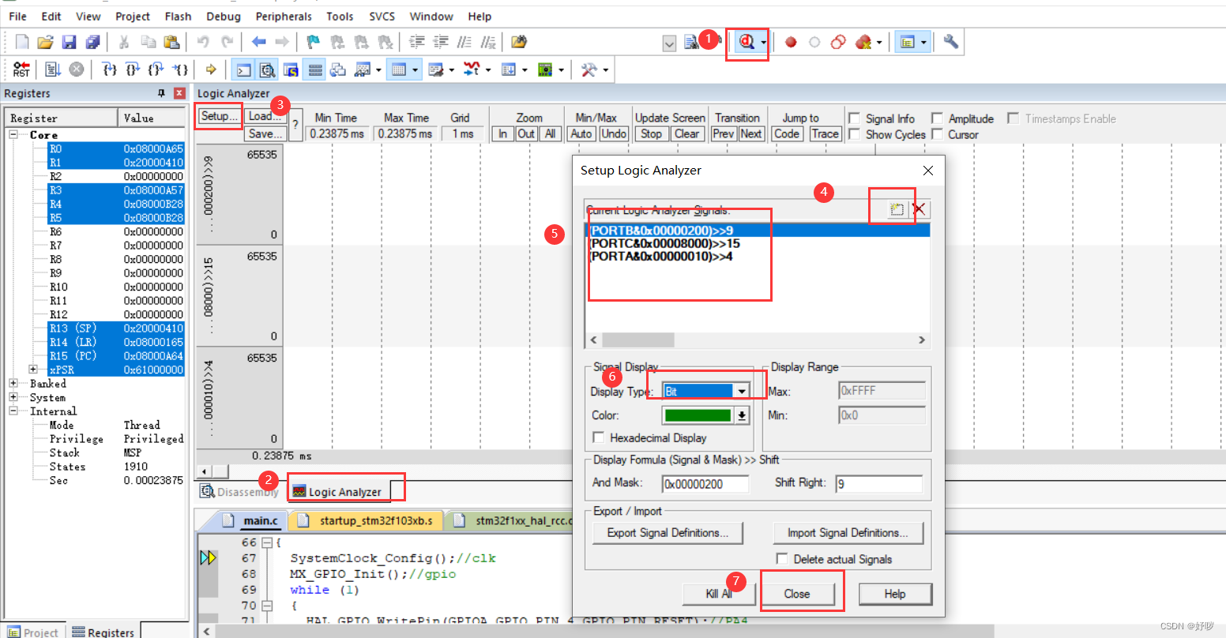
Task: Open Configuration with the wrench icon
Action: click(950, 42)
